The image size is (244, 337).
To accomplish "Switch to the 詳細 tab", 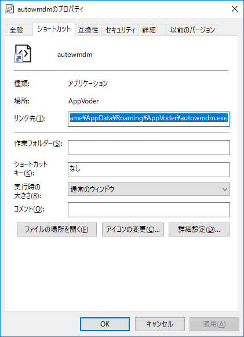I will pyautogui.click(x=152, y=30).
